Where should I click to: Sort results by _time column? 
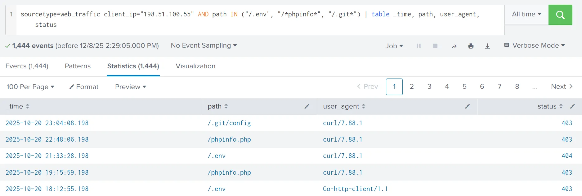coord(18,106)
